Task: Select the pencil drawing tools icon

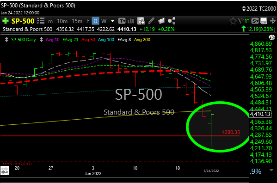Action: pos(151,21)
